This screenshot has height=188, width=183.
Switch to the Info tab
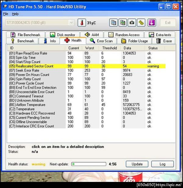pos(49,41)
